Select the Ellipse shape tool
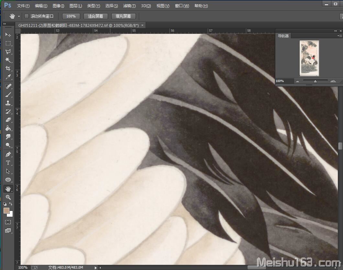 pos(8,180)
